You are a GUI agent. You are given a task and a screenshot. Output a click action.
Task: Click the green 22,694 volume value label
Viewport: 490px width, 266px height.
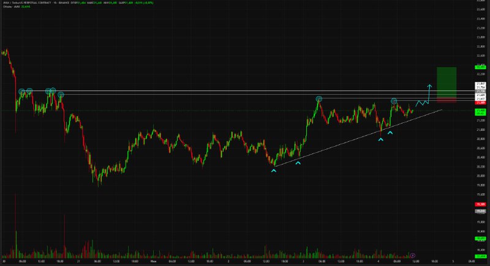480,256
